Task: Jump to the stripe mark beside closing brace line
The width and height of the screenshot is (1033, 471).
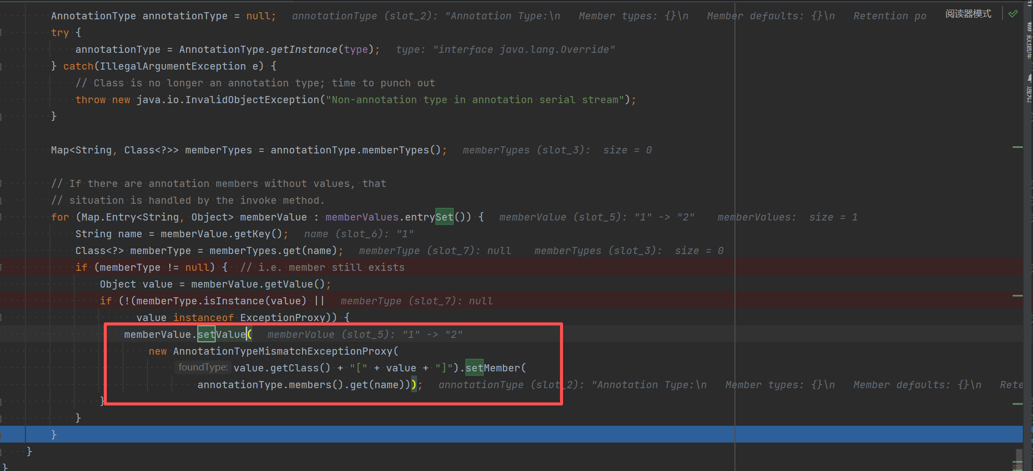Action: [1017, 404]
